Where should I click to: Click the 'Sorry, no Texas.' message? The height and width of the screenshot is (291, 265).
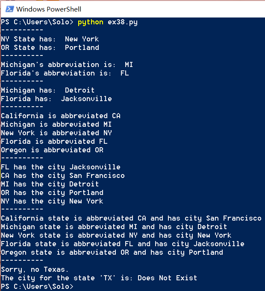pyautogui.click(x=35, y=270)
